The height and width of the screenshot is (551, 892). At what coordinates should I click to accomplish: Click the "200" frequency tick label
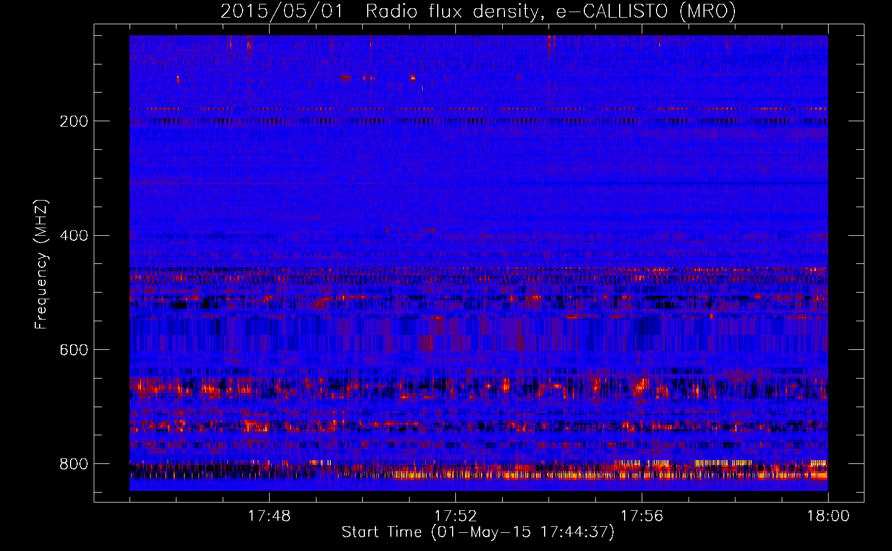point(73,121)
